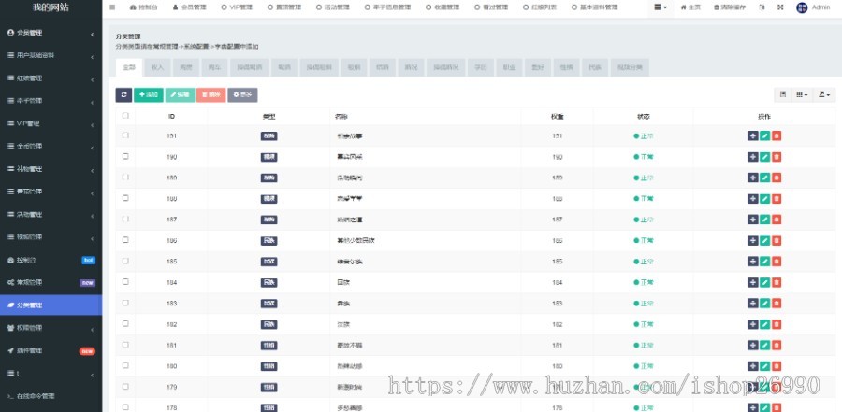The width and height of the screenshot is (842, 412).
Task: Check the checkbox for row 178
Action: pyautogui.click(x=125, y=407)
